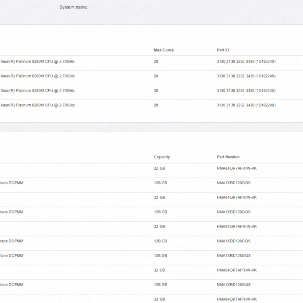Screen dimensions: 303x303
Task: Click the second 128 GB capacity value
Action: [x=161, y=212]
